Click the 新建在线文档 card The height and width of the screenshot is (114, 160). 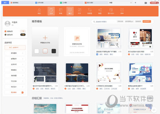pos(77,42)
